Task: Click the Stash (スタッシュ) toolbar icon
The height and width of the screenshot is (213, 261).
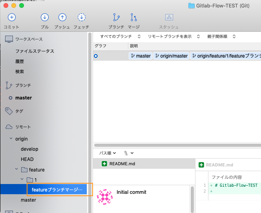Action: tap(169, 18)
